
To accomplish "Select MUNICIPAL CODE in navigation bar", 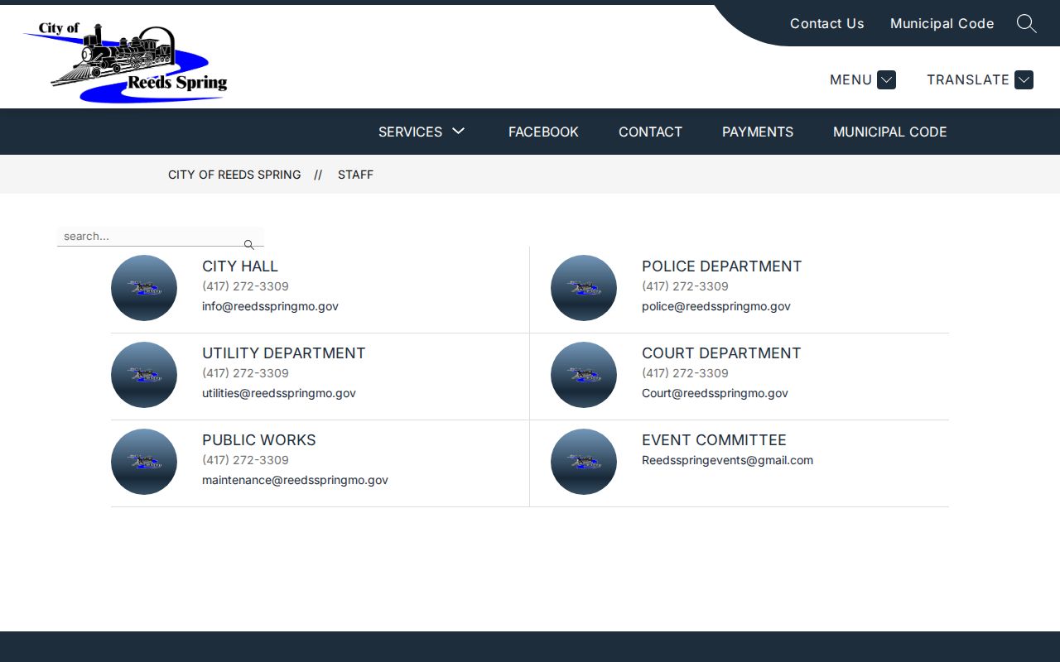I will pos(889,132).
